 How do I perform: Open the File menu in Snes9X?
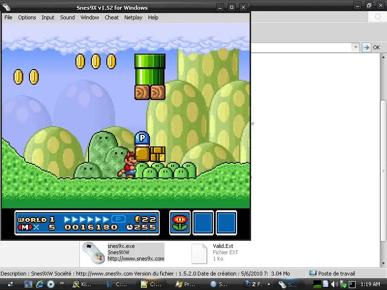pyautogui.click(x=8, y=17)
